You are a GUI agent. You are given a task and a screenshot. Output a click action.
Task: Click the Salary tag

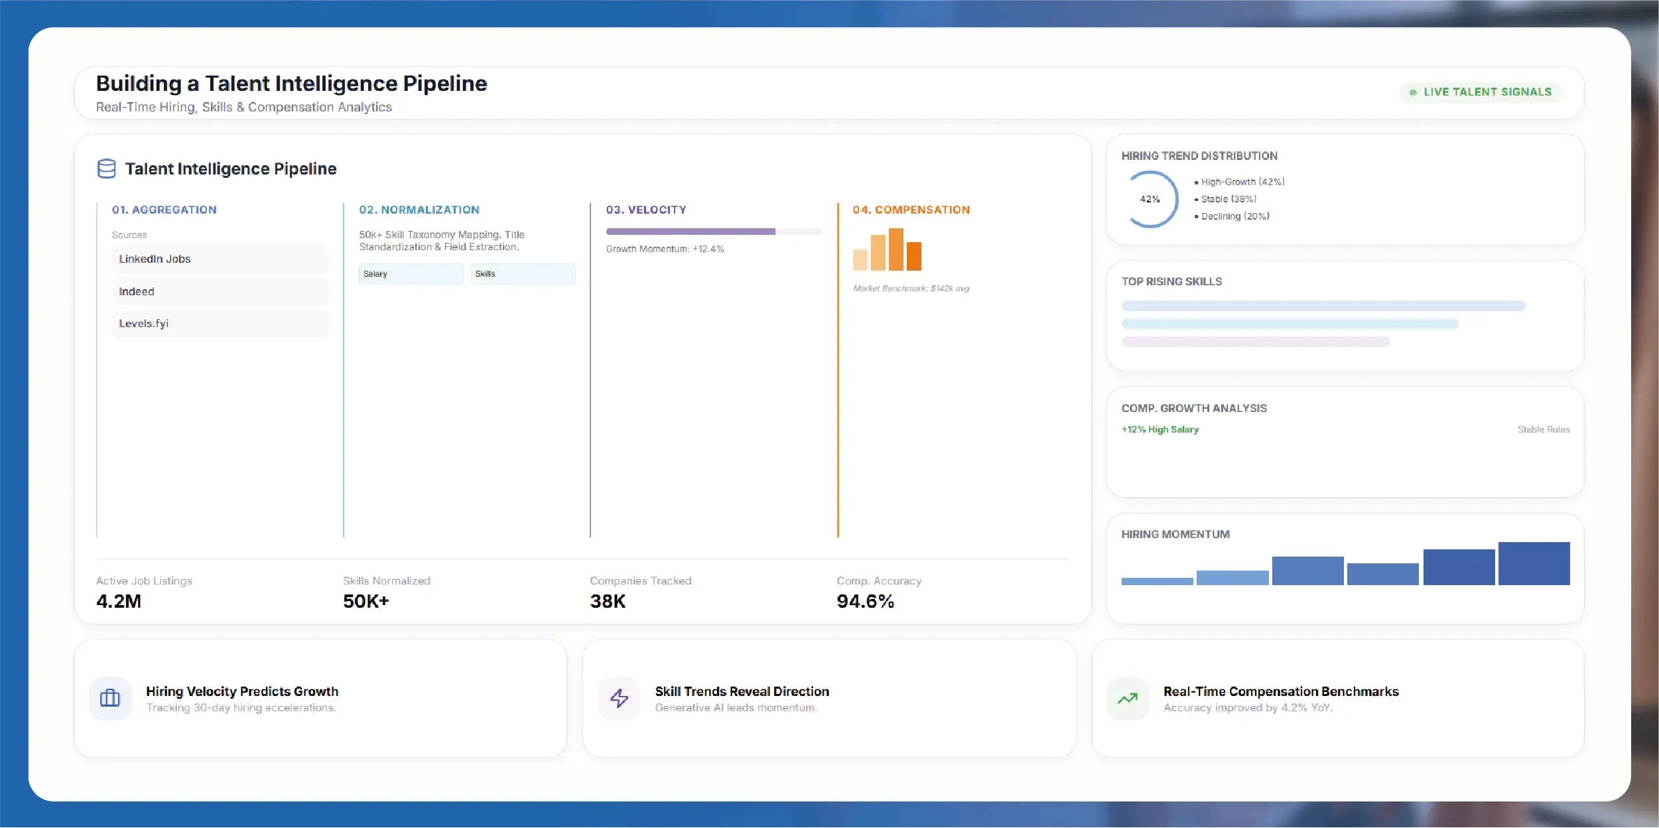point(411,273)
